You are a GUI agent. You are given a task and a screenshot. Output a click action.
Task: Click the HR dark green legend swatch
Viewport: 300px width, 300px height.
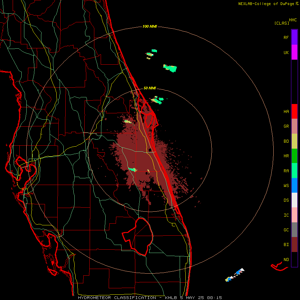point(294,156)
